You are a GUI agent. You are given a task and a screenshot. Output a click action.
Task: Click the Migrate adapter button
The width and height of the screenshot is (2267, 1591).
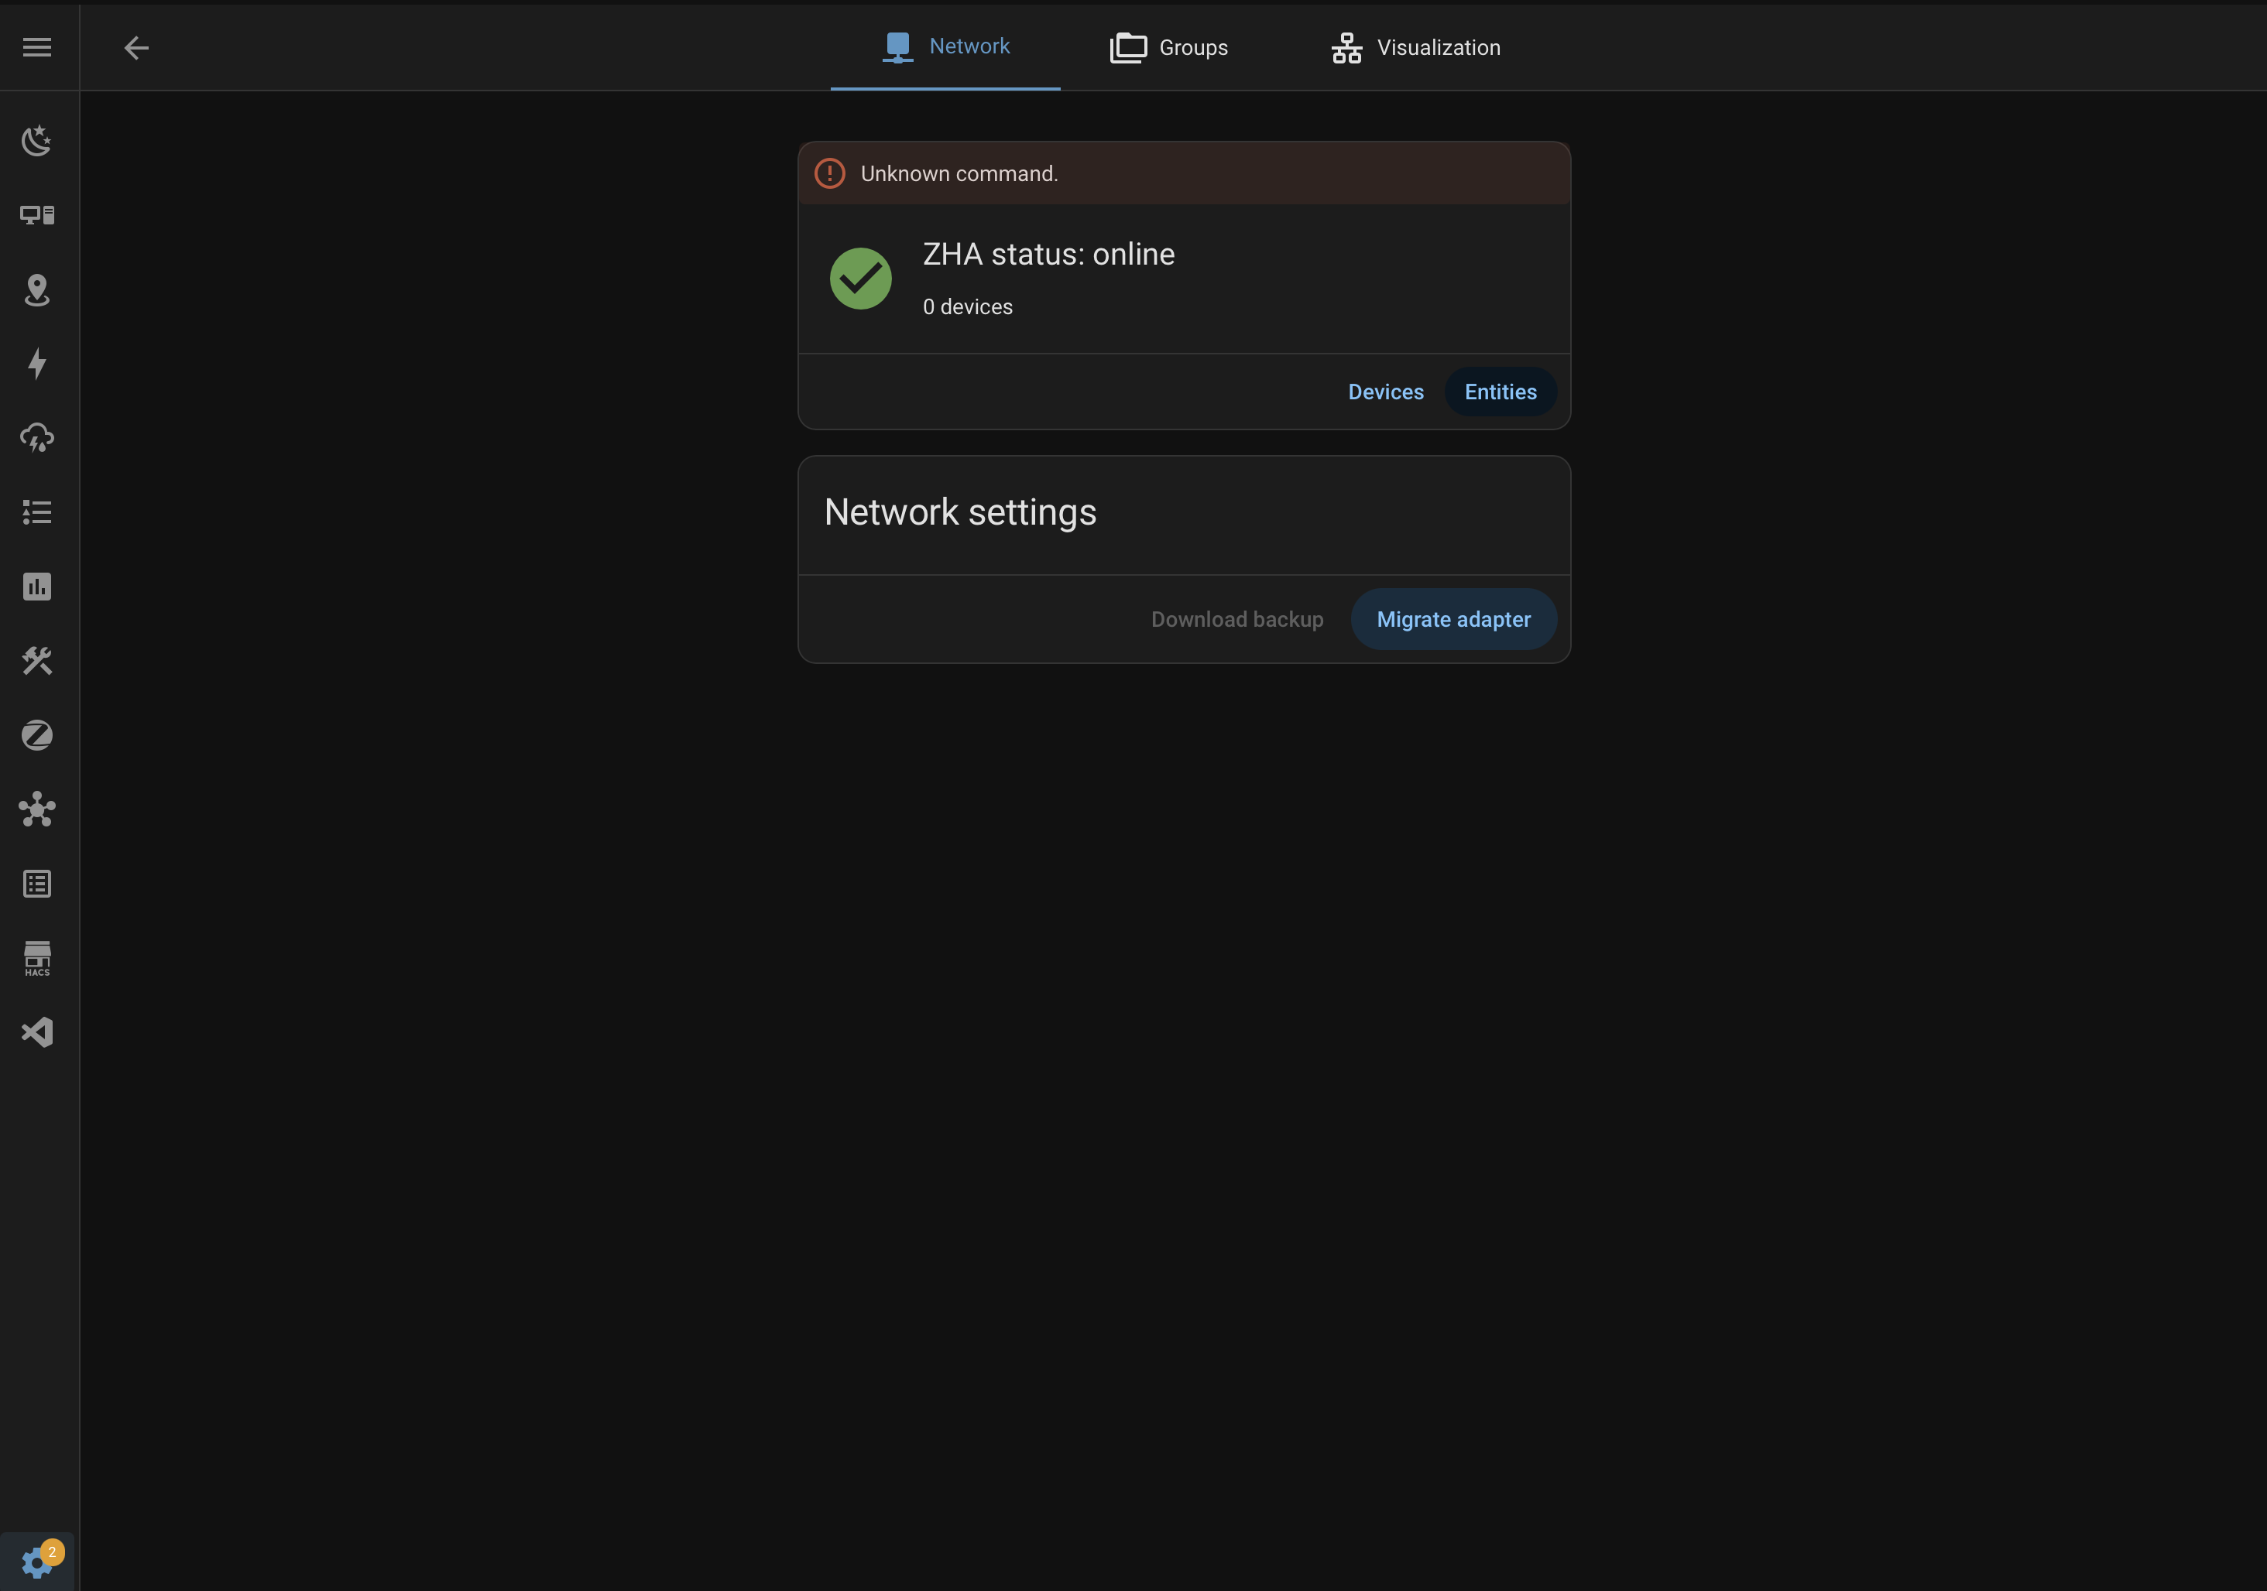1453,620
